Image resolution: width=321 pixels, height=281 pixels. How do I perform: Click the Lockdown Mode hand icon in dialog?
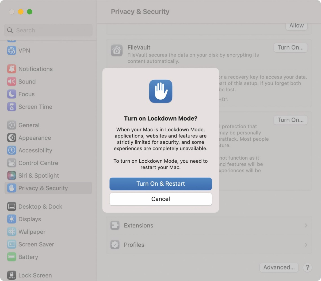point(160,91)
